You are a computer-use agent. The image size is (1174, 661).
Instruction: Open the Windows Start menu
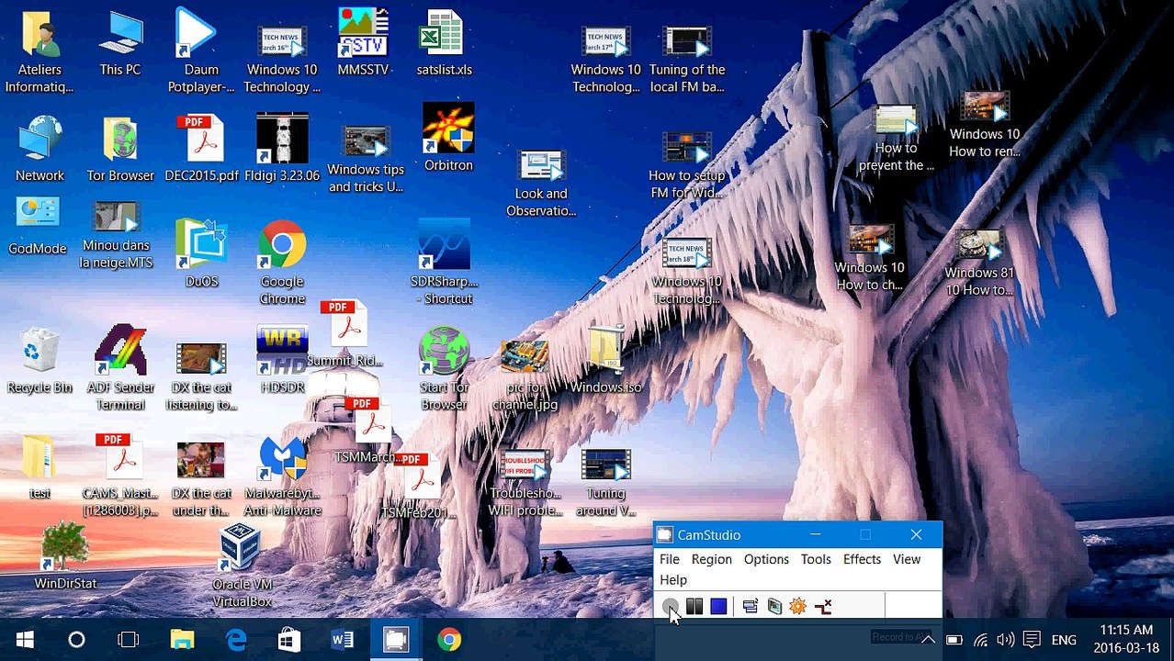point(25,639)
